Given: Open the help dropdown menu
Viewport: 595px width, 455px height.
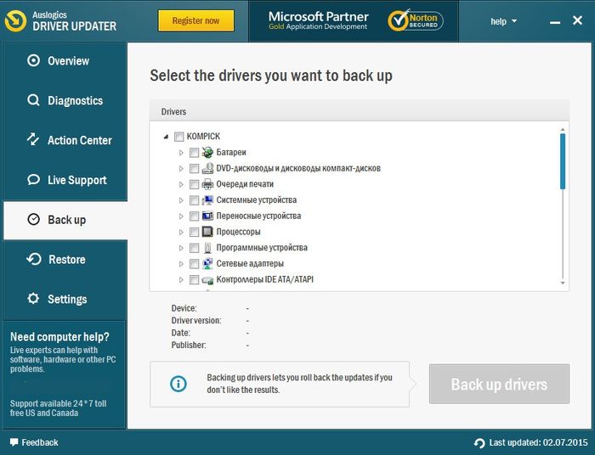Looking at the screenshot, I should 503,21.
